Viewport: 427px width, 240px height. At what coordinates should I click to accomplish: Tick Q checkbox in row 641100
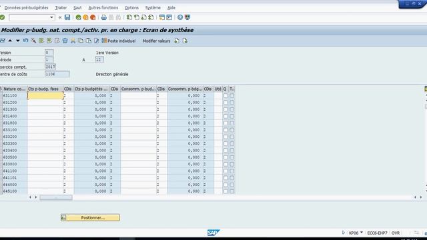(x=226, y=171)
